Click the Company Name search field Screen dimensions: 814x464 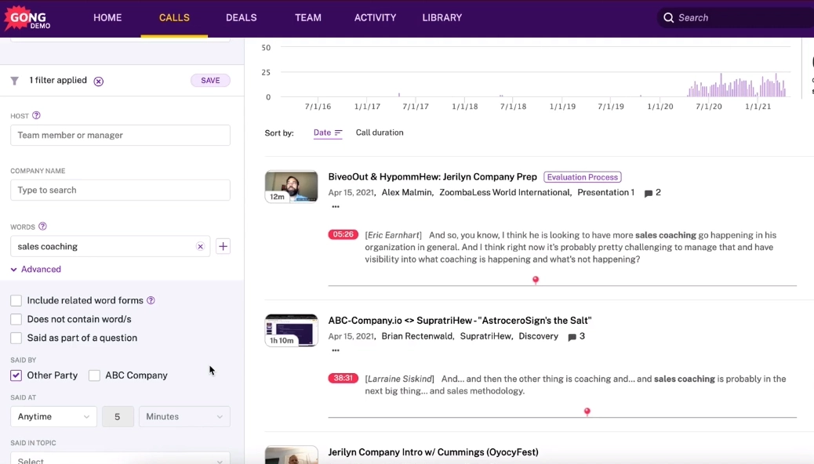(120, 190)
